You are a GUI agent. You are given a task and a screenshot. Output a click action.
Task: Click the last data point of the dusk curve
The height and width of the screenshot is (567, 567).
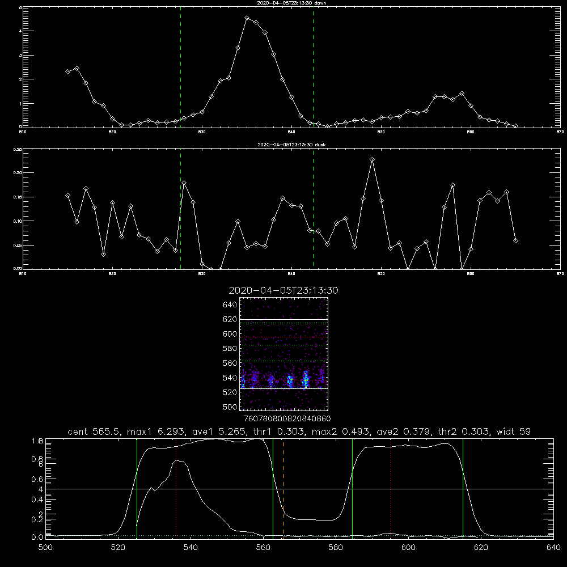pyautogui.click(x=515, y=240)
